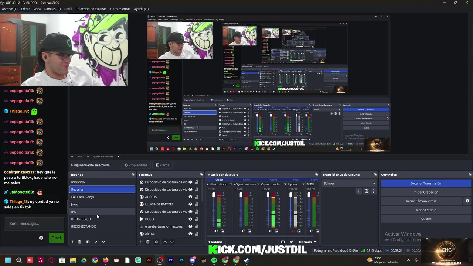Click Audio d...ritorio volume fader

214,195
